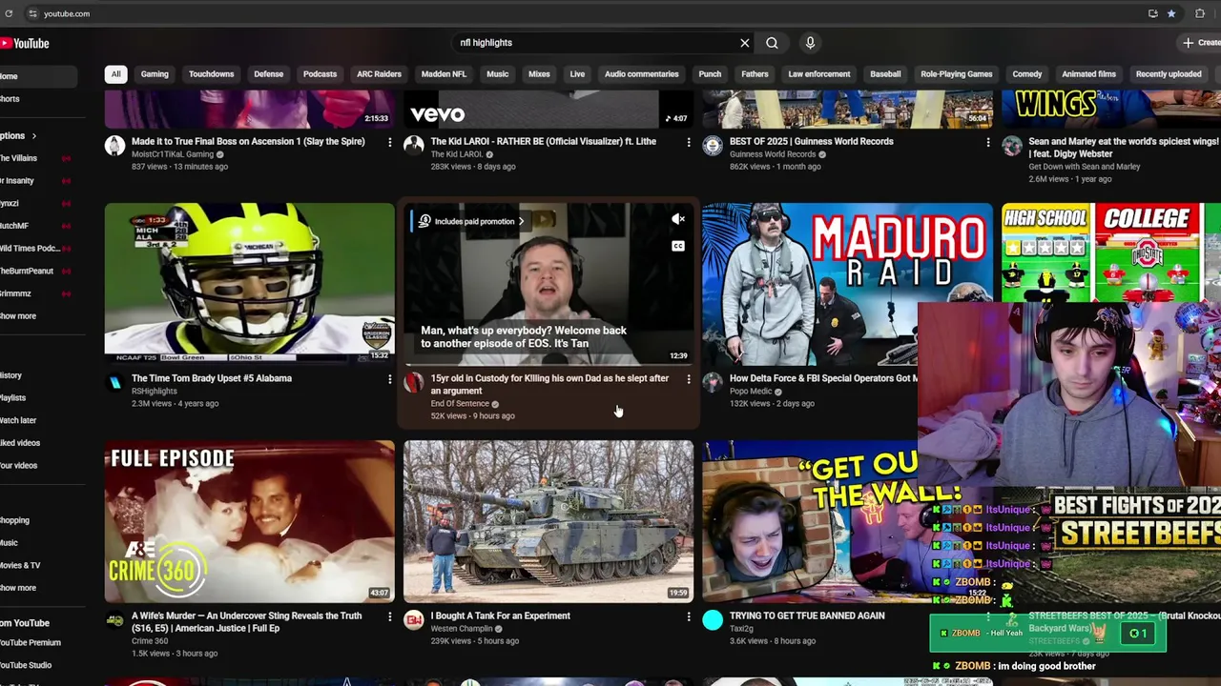Open Watch later in the sidebar
This screenshot has height=686, width=1221.
(18, 420)
